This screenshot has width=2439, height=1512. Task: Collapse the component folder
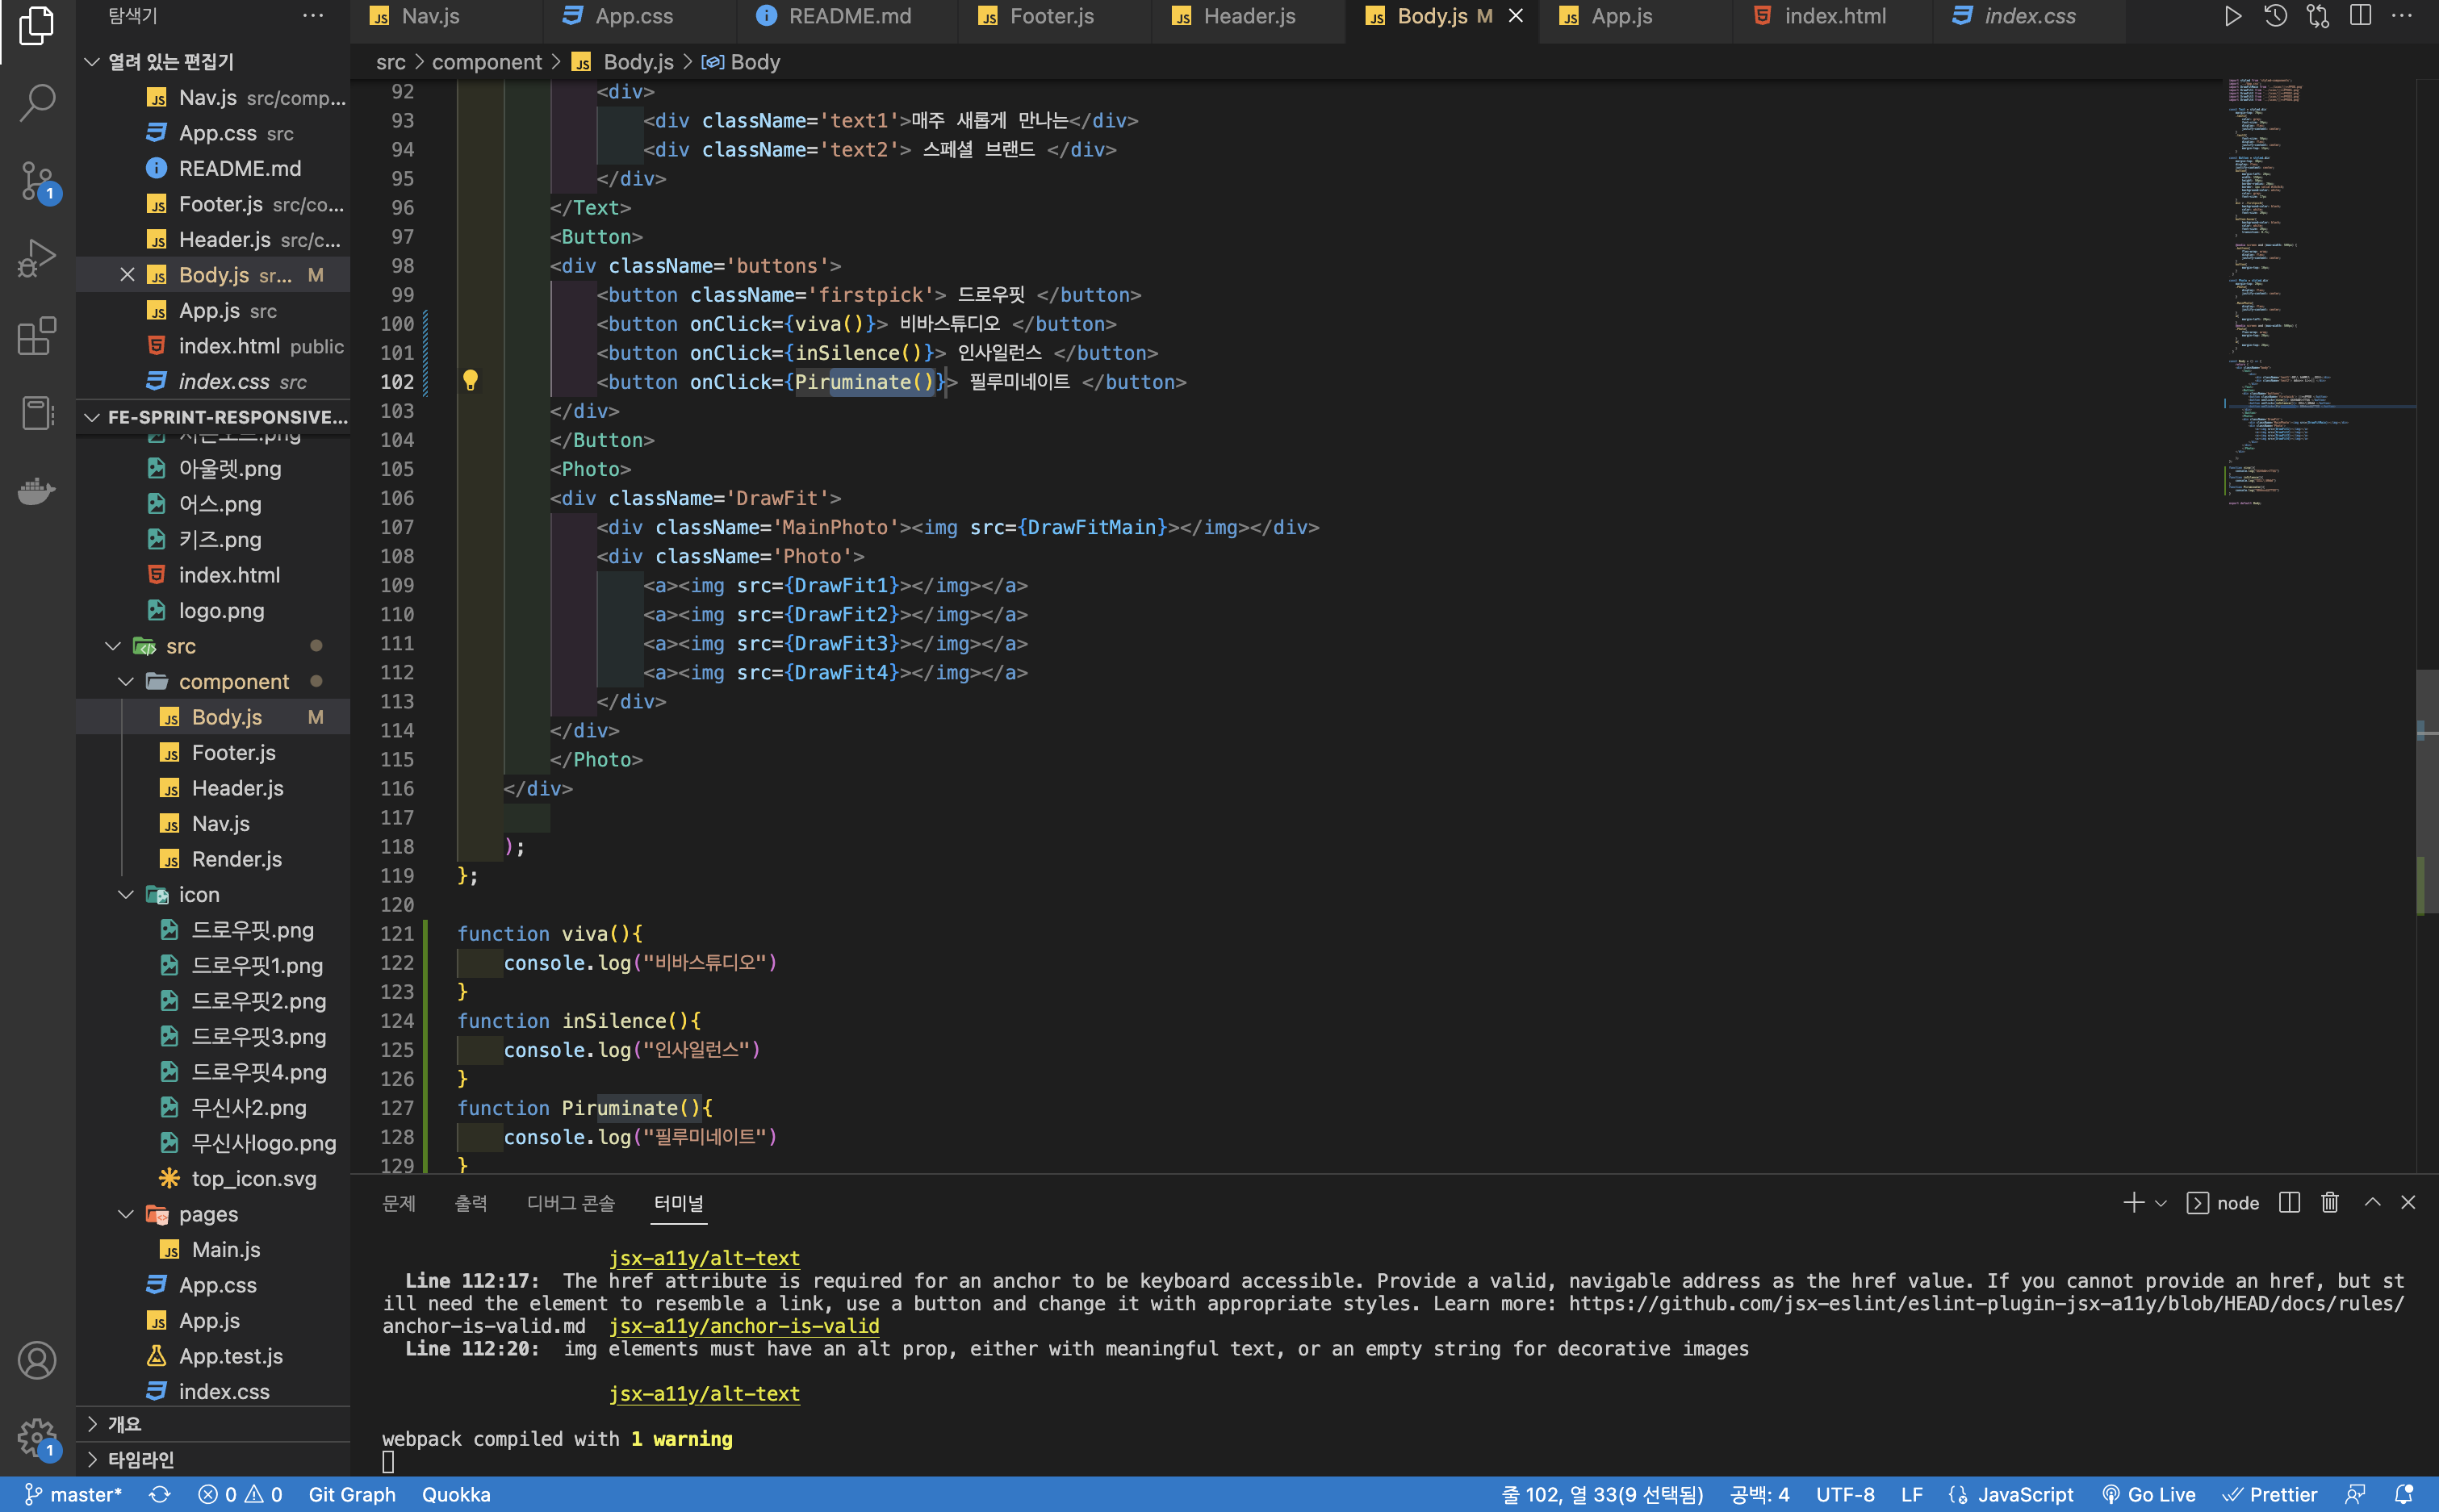click(x=126, y=682)
